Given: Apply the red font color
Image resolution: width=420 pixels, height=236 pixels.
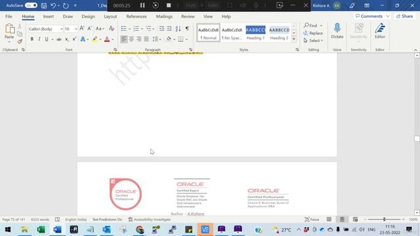Looking at the screenshot, I should (107, 39).
